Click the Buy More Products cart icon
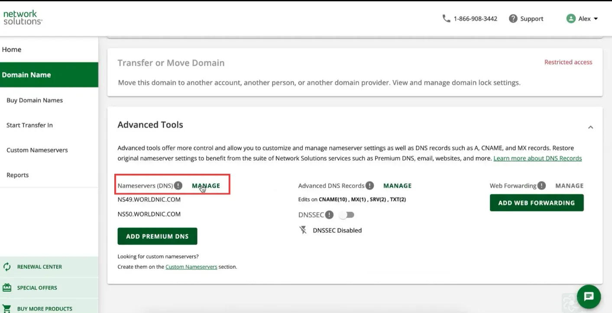The height and width of the screenshot is (313, 612). (7, 308)
